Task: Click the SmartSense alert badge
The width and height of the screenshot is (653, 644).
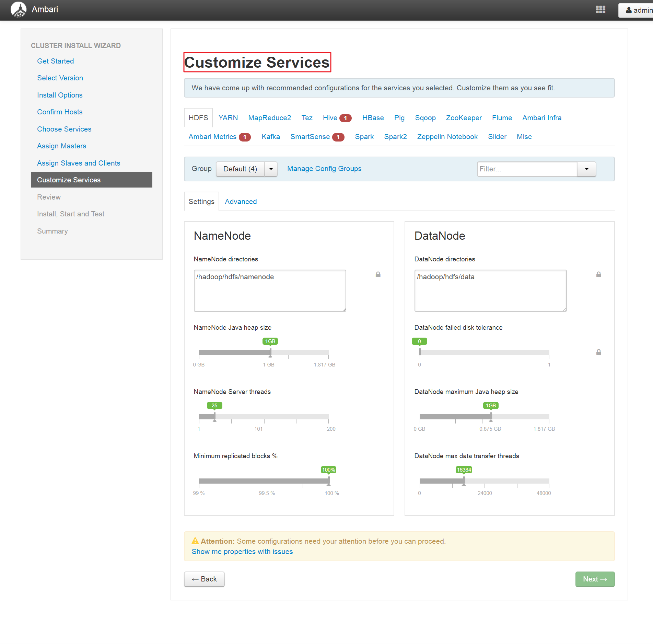Action: [x=338, y=137]
